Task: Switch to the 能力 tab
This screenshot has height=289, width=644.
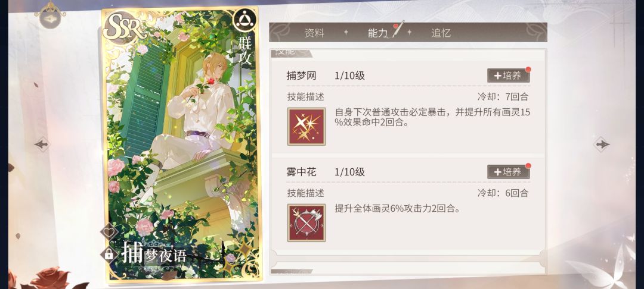Action: pyautogui.click(x=378, y=33)
